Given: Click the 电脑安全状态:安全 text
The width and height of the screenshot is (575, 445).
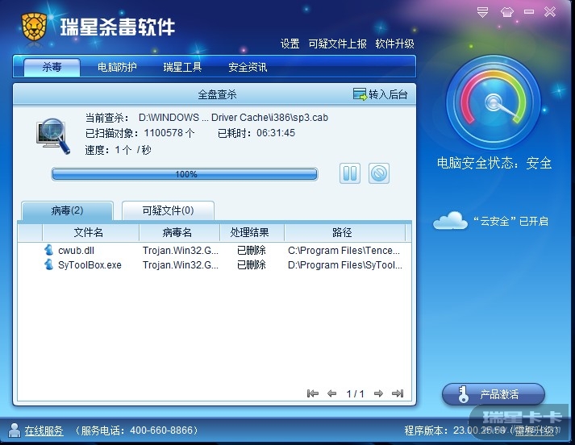Looking at the screenshot, I should (x=494, y=163).
